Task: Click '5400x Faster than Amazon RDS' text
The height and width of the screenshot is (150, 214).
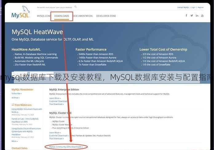Action: (x=96, y=54)
